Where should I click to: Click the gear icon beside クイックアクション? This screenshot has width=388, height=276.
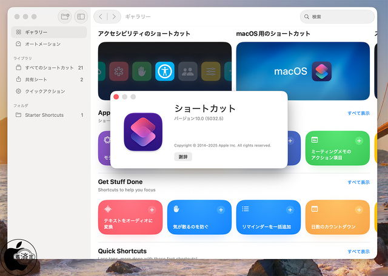coord(18,91)
